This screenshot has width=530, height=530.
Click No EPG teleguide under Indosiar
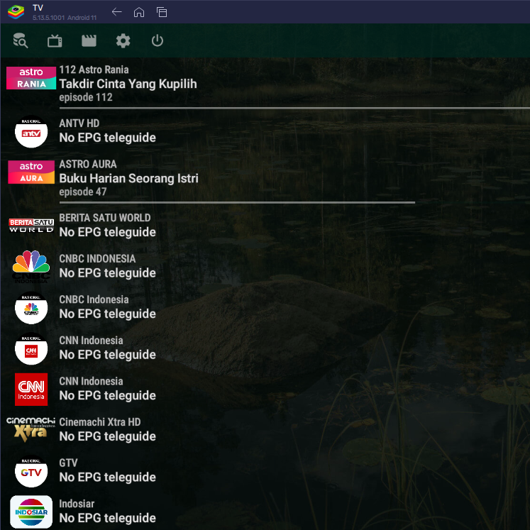[107, 518]
